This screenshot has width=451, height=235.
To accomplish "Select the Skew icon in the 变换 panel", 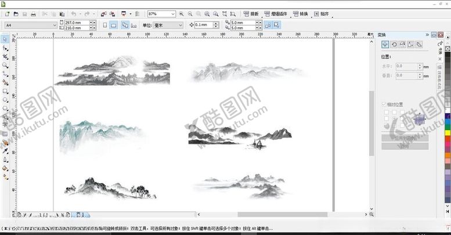I will [x=419, y=44].
